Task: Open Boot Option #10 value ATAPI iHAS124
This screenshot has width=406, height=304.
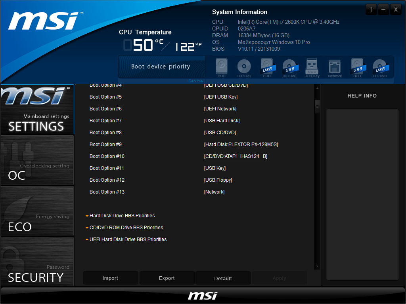Action: [x=236, y=156]
